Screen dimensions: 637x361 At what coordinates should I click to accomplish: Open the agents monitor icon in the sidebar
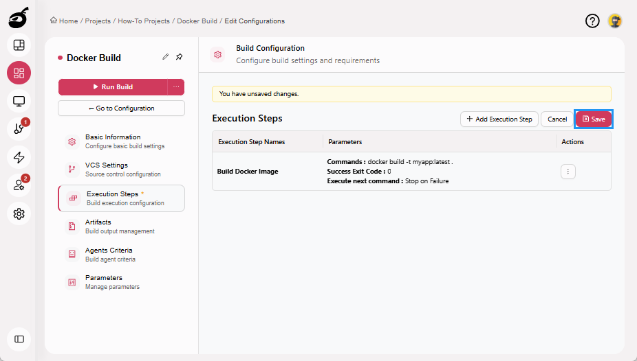coord(19,101)
